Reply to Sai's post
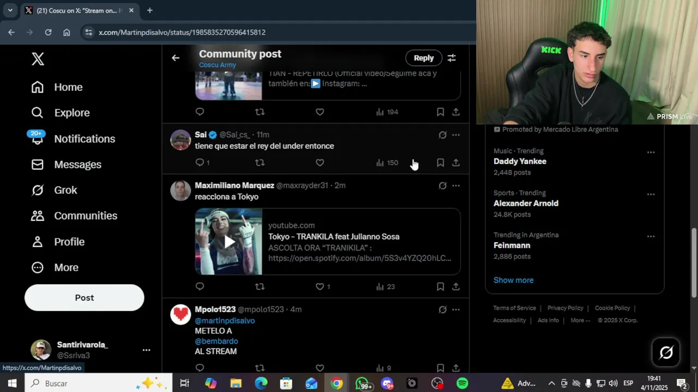 200,162
